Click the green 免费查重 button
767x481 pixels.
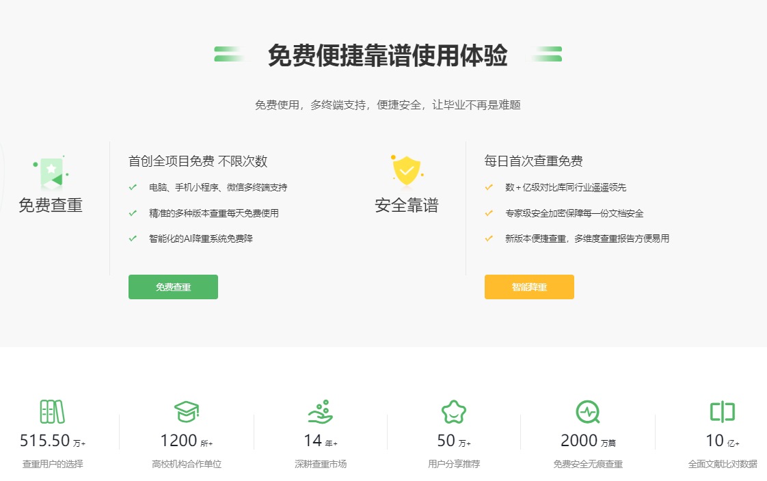pyautogui.click(x=173, y=287)
